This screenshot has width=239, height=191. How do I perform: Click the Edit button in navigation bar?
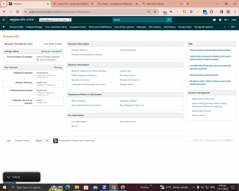(233, 27)
